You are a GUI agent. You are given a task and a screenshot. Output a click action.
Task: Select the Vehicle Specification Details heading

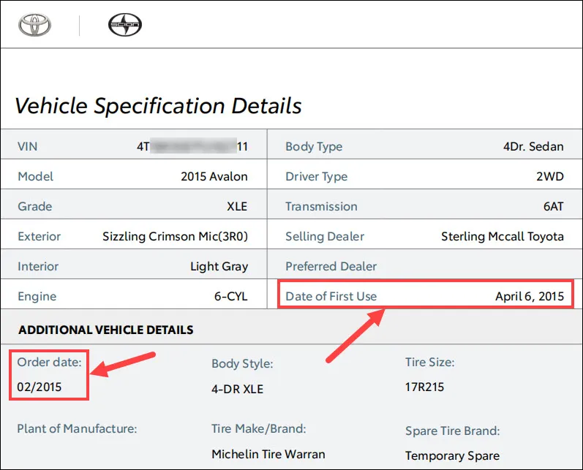tap(158, 106)
